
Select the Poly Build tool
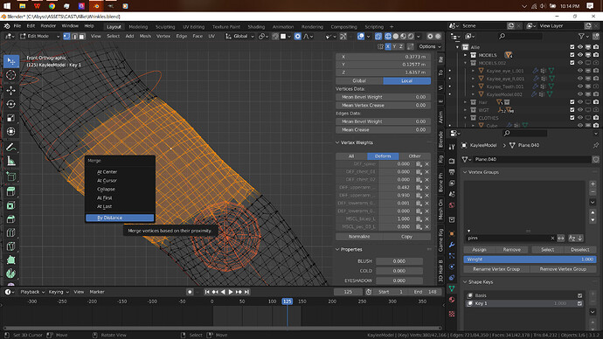pyautogui.click(x=10, y=259)
